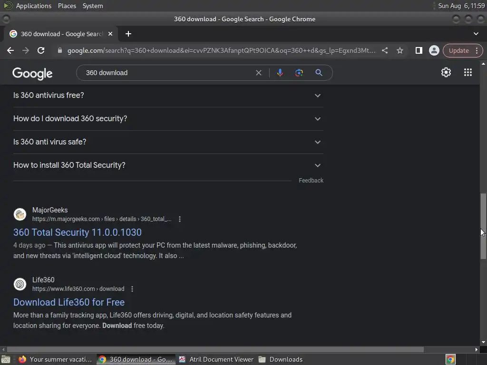This screenshot has width=487, height=365.
Task: Switch to Downloads folder window in taskbar
Action: 281,359
